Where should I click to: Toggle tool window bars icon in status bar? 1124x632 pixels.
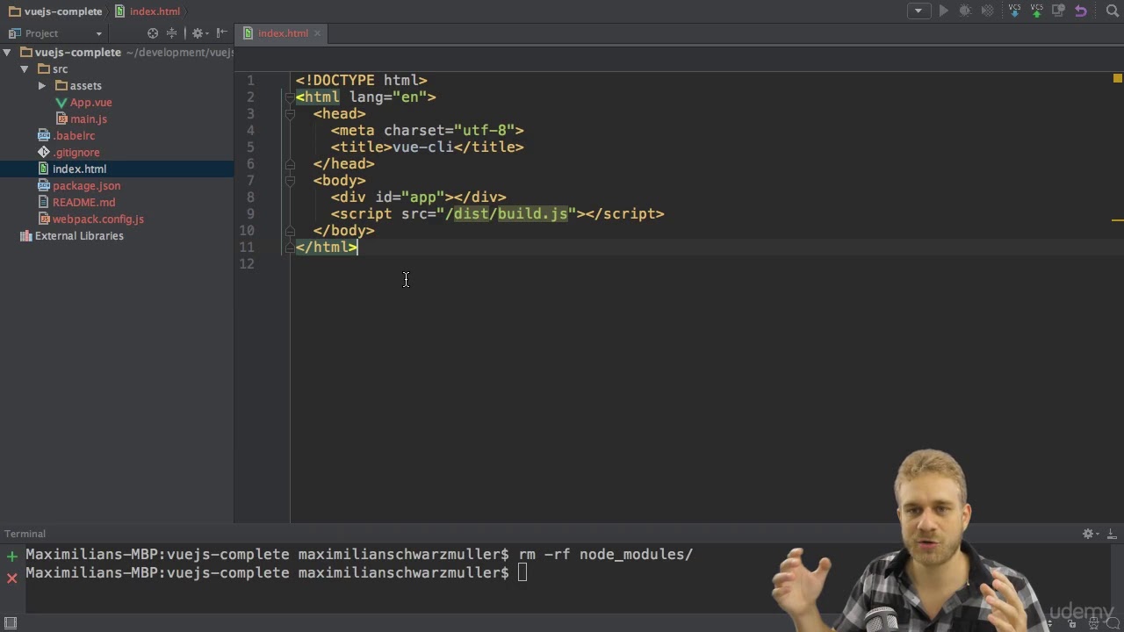click(x=11, y=623)
